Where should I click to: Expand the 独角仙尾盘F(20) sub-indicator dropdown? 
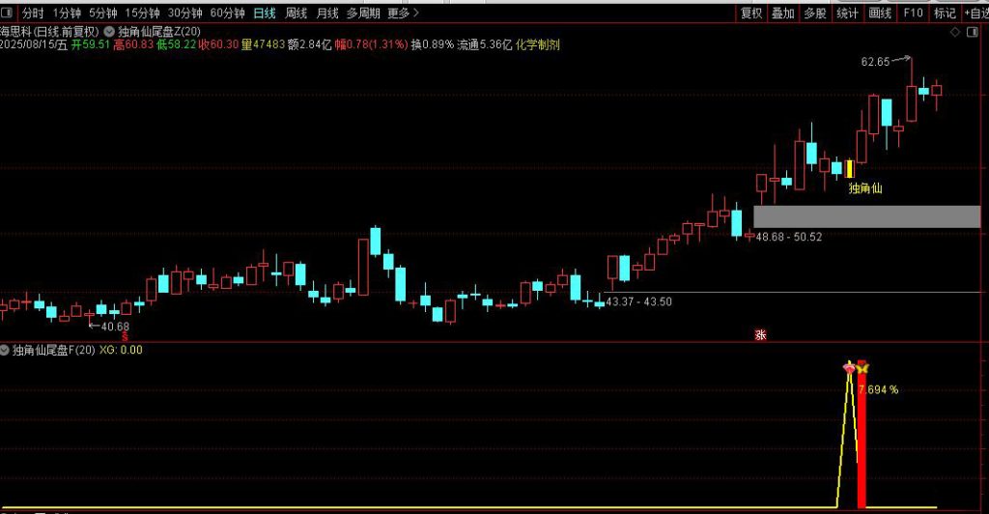6,350
